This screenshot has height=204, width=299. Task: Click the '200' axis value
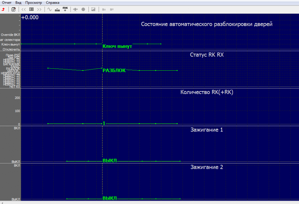click(17, 98)
